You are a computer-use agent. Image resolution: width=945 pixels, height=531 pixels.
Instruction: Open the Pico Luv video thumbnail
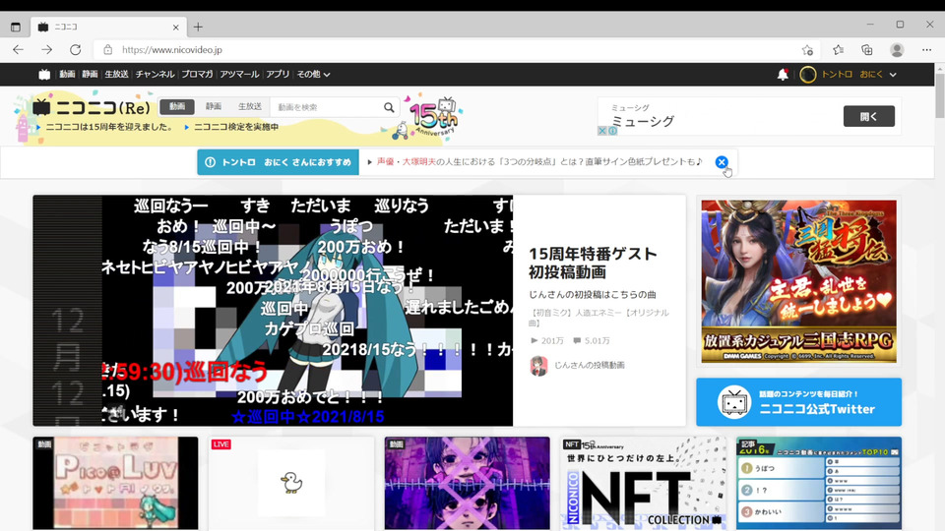pyautogui.click(x=115, y=484)
